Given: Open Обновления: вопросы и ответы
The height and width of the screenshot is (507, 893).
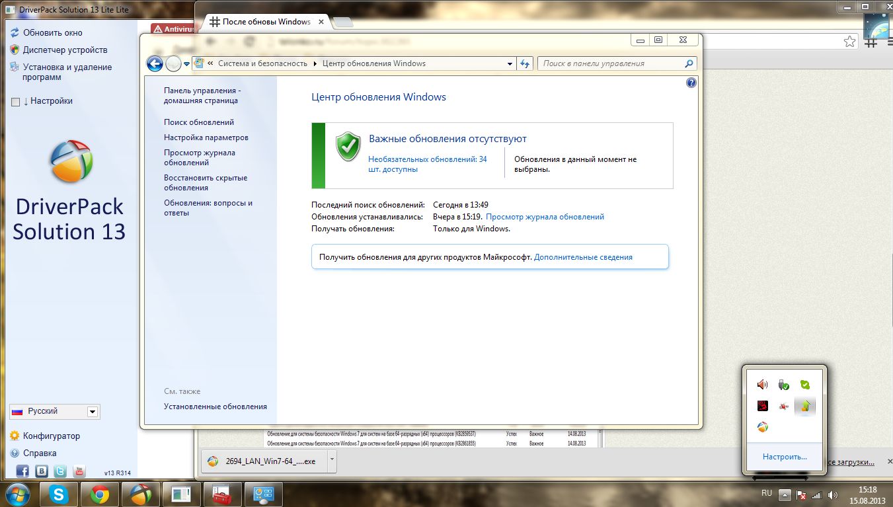Looking at the screenshot, I should click(x=208, y=208).
